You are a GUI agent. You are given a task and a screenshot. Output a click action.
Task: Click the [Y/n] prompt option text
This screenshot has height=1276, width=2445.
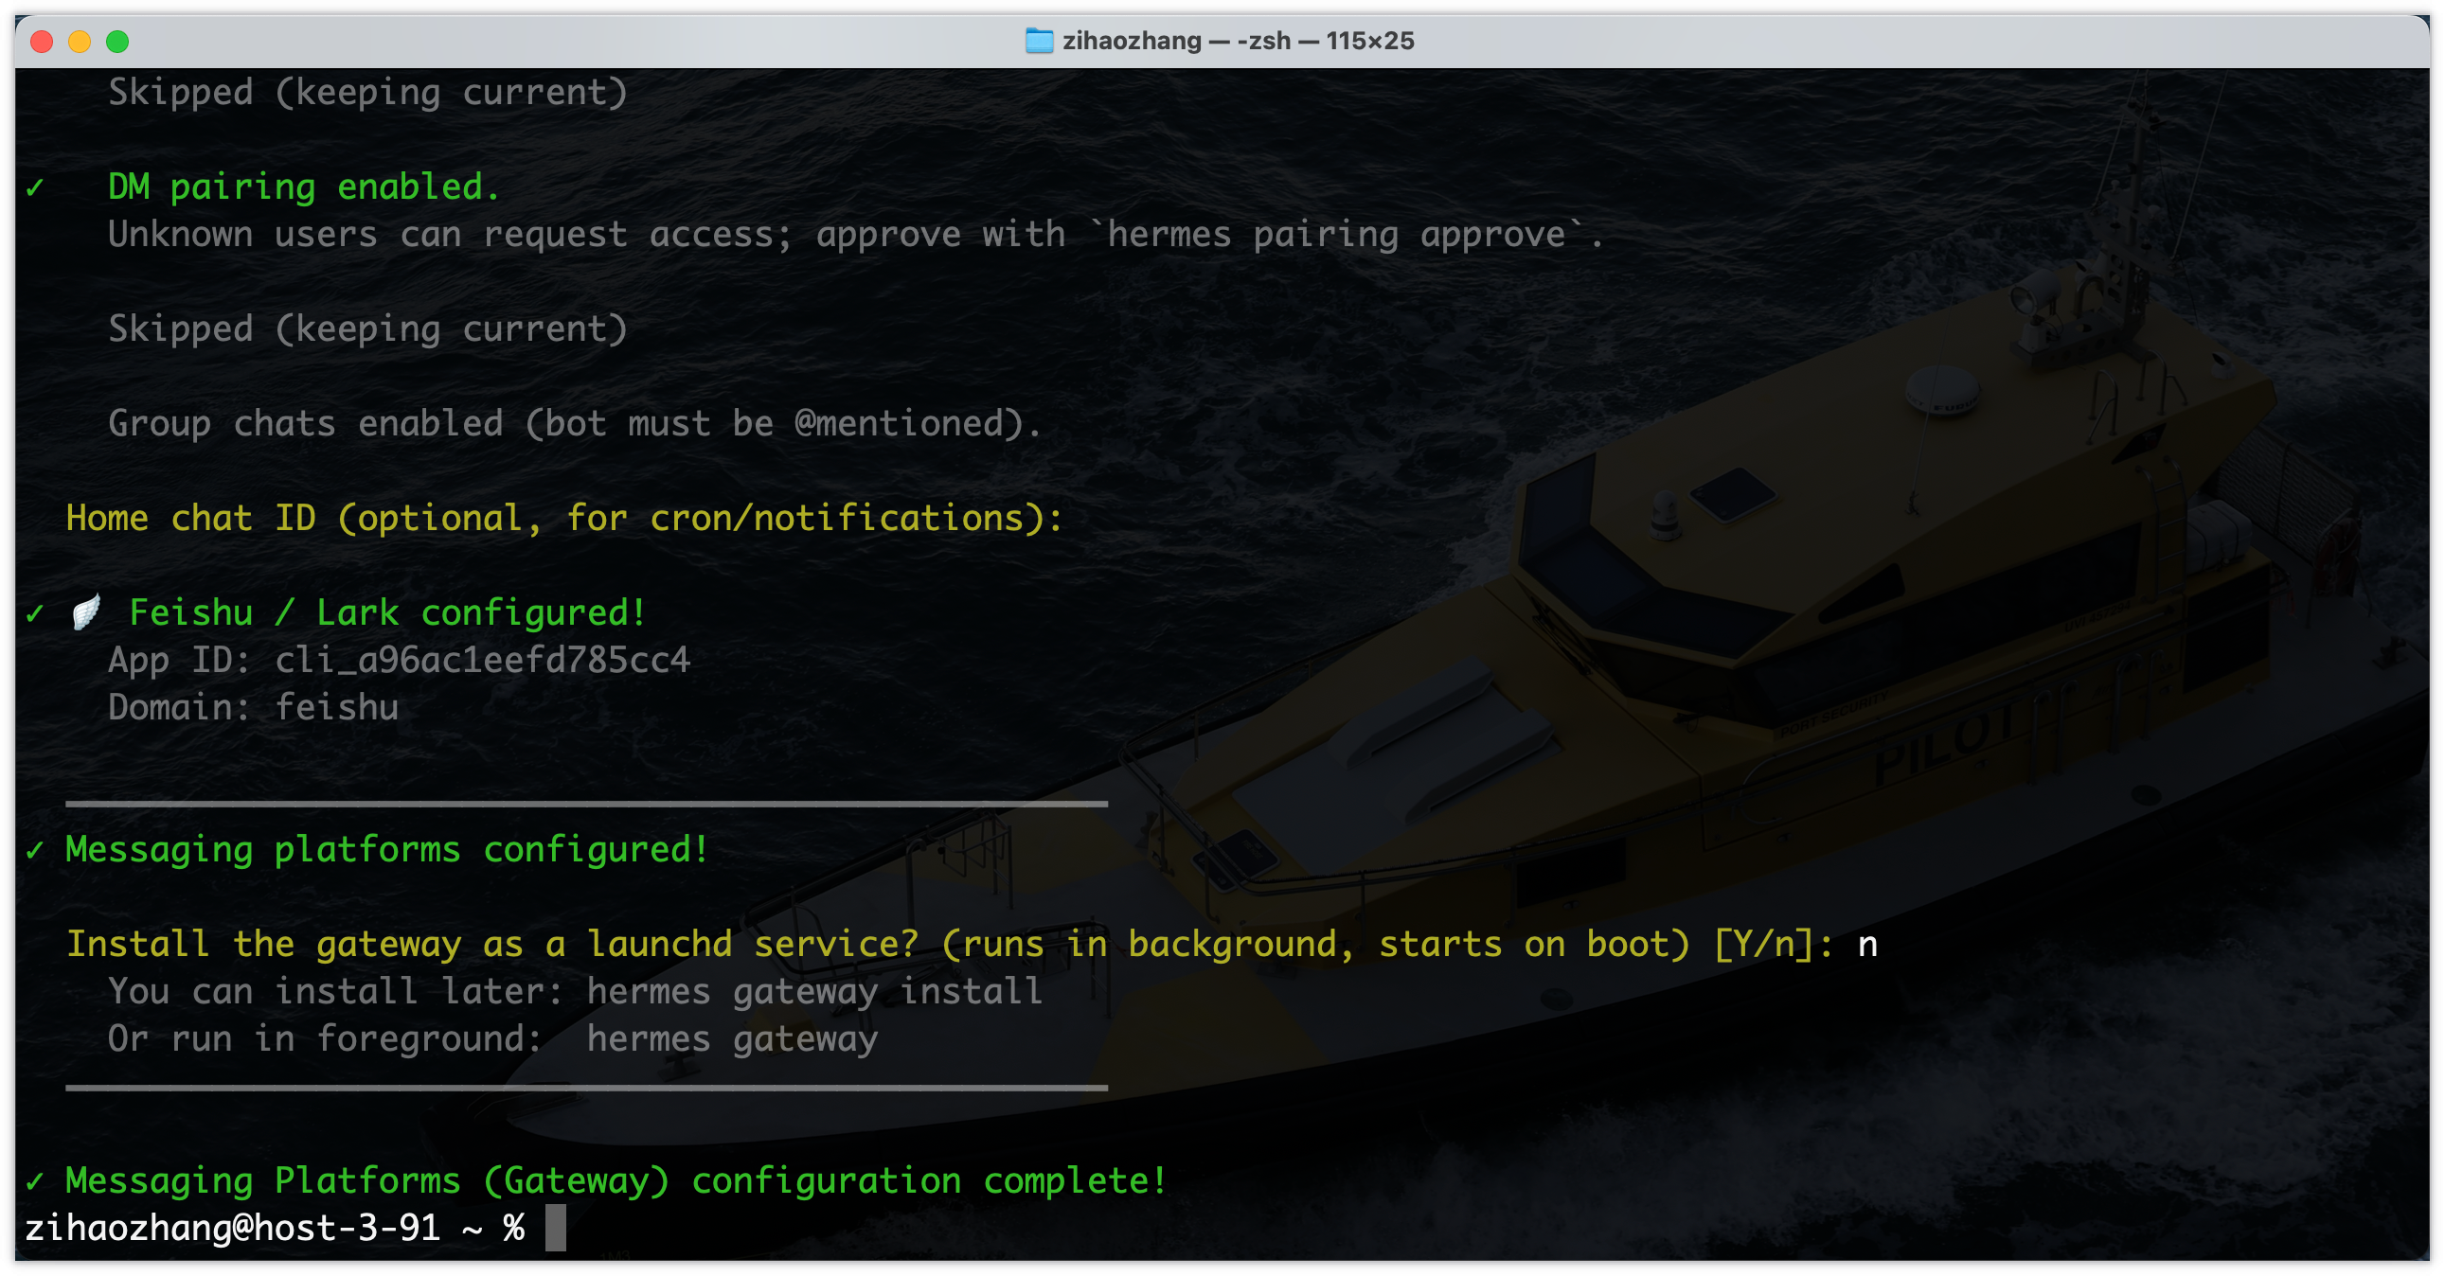click(1763, 944)
